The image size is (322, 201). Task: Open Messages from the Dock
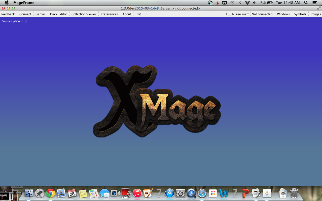(105, 193)
